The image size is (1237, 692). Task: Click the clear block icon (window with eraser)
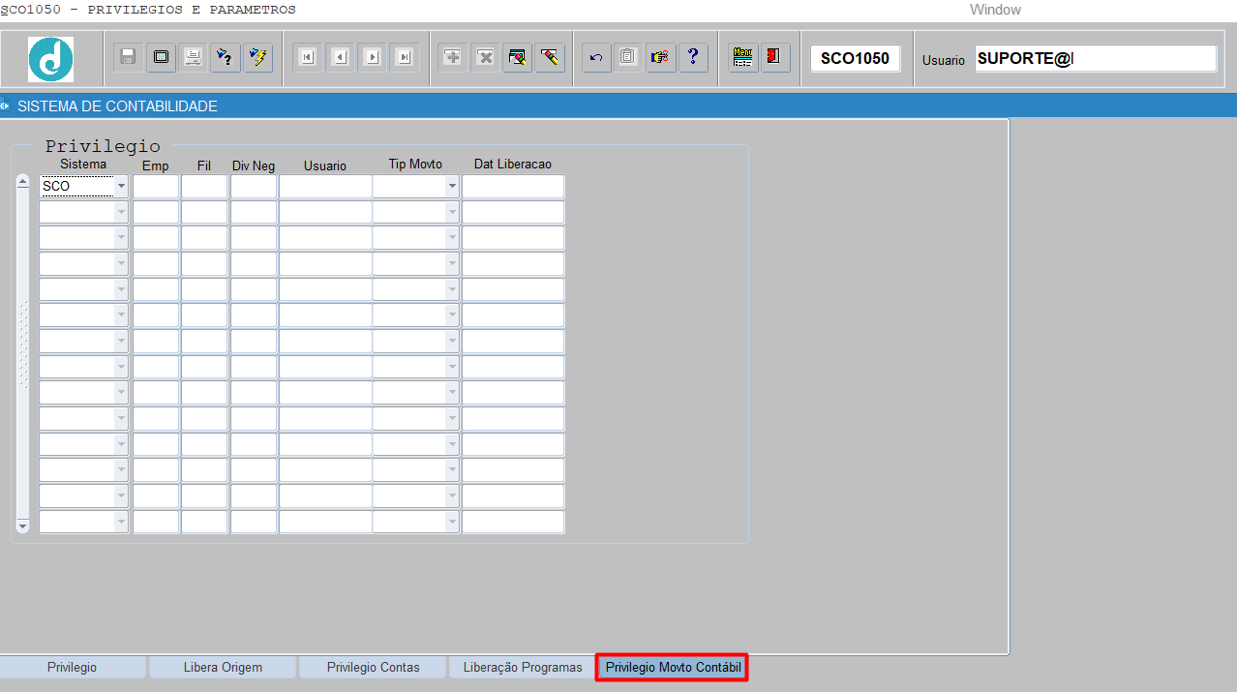tap(518, 57)
